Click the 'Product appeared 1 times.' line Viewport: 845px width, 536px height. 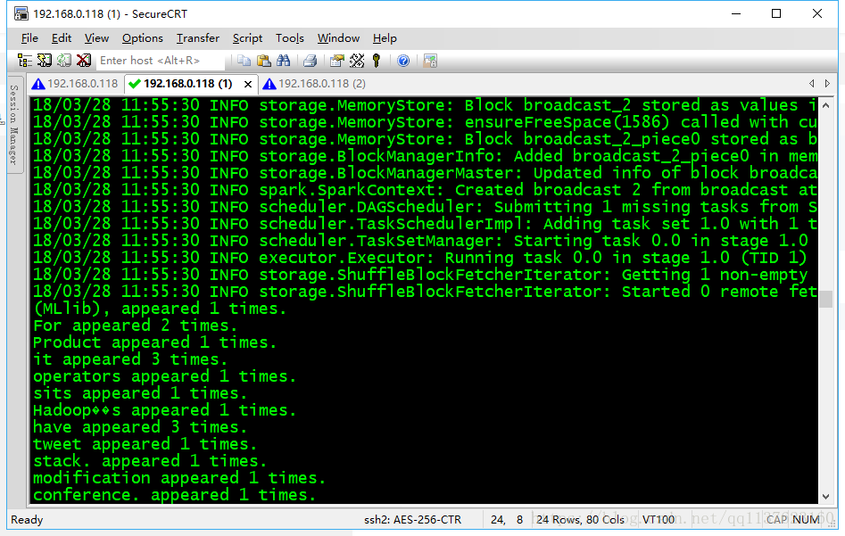(x=154, y=342)
